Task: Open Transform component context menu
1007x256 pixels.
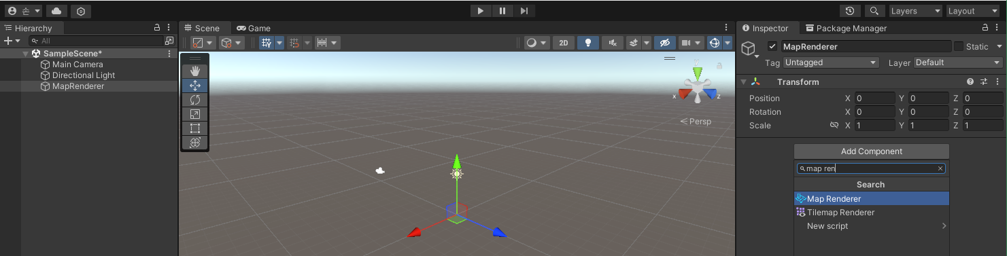Action: [x=997, y=82]
